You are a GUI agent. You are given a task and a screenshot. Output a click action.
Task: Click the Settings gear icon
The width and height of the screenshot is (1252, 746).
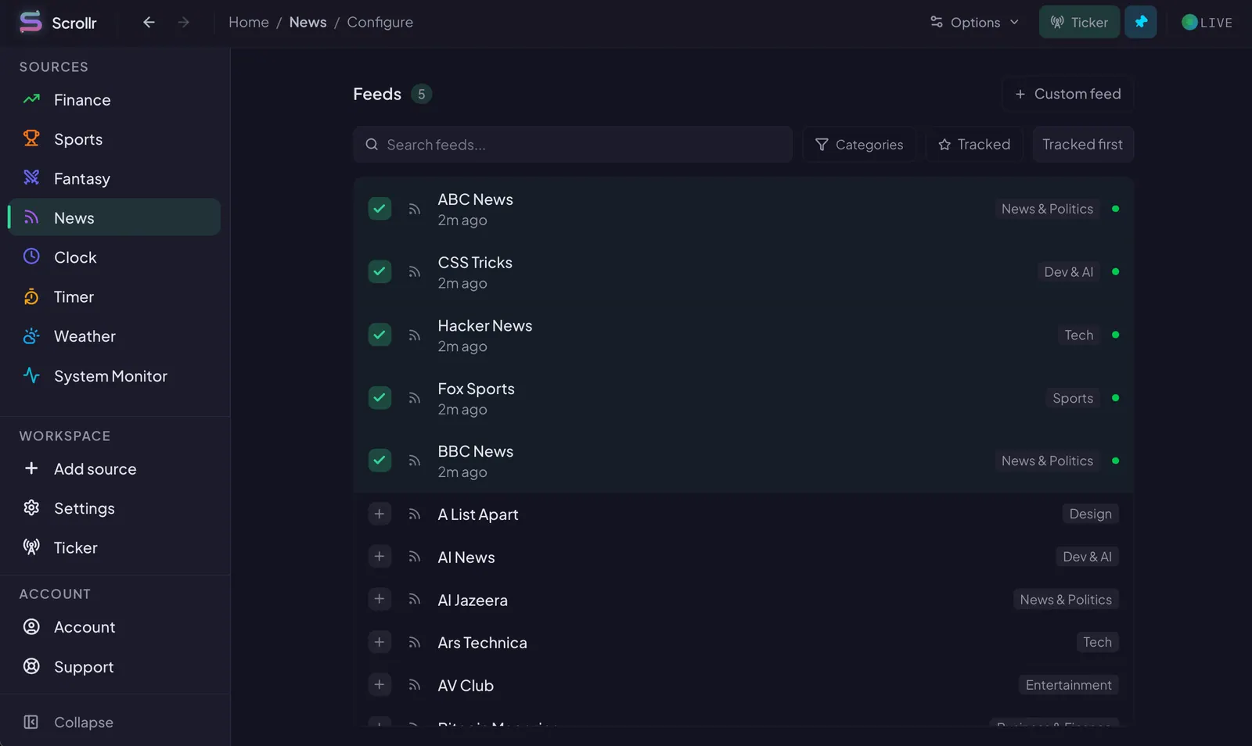click(x=31, y=507)
